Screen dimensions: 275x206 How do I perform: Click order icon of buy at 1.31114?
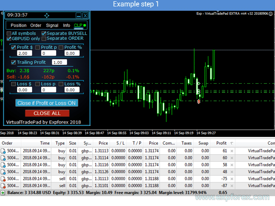[3, 158]
